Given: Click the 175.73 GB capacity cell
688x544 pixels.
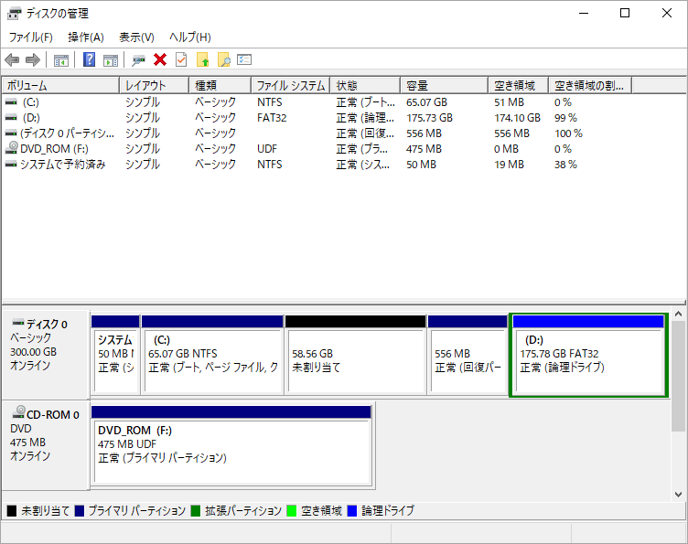Looking at the screenshot, I should 429,118.
